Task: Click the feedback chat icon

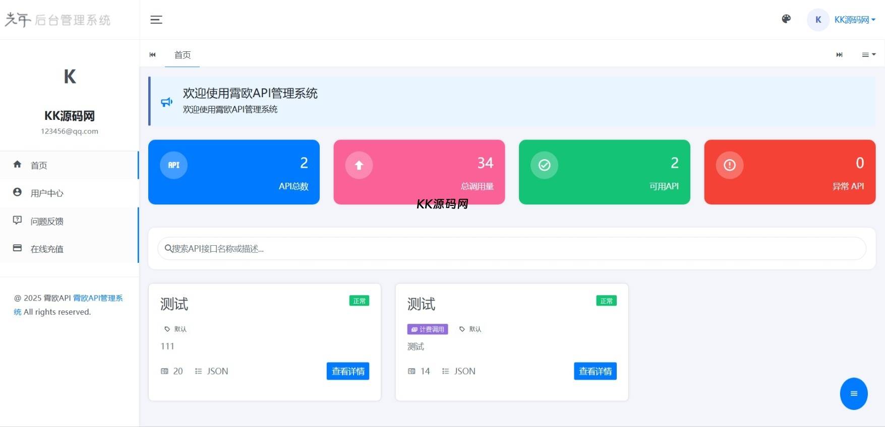Action: click(17, 220)
